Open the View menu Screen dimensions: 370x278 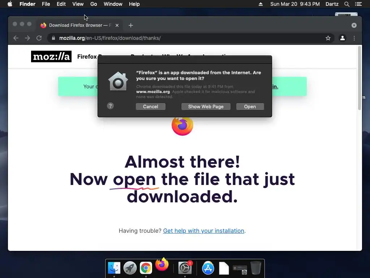point(78,4)
